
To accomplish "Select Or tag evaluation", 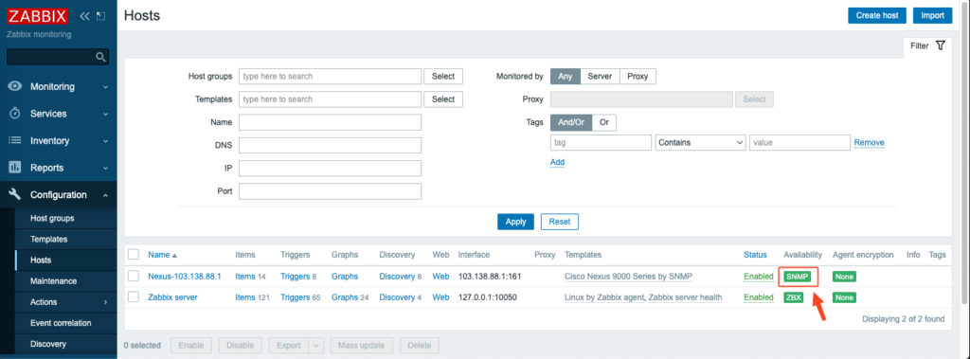I will (x=603, y=122).
